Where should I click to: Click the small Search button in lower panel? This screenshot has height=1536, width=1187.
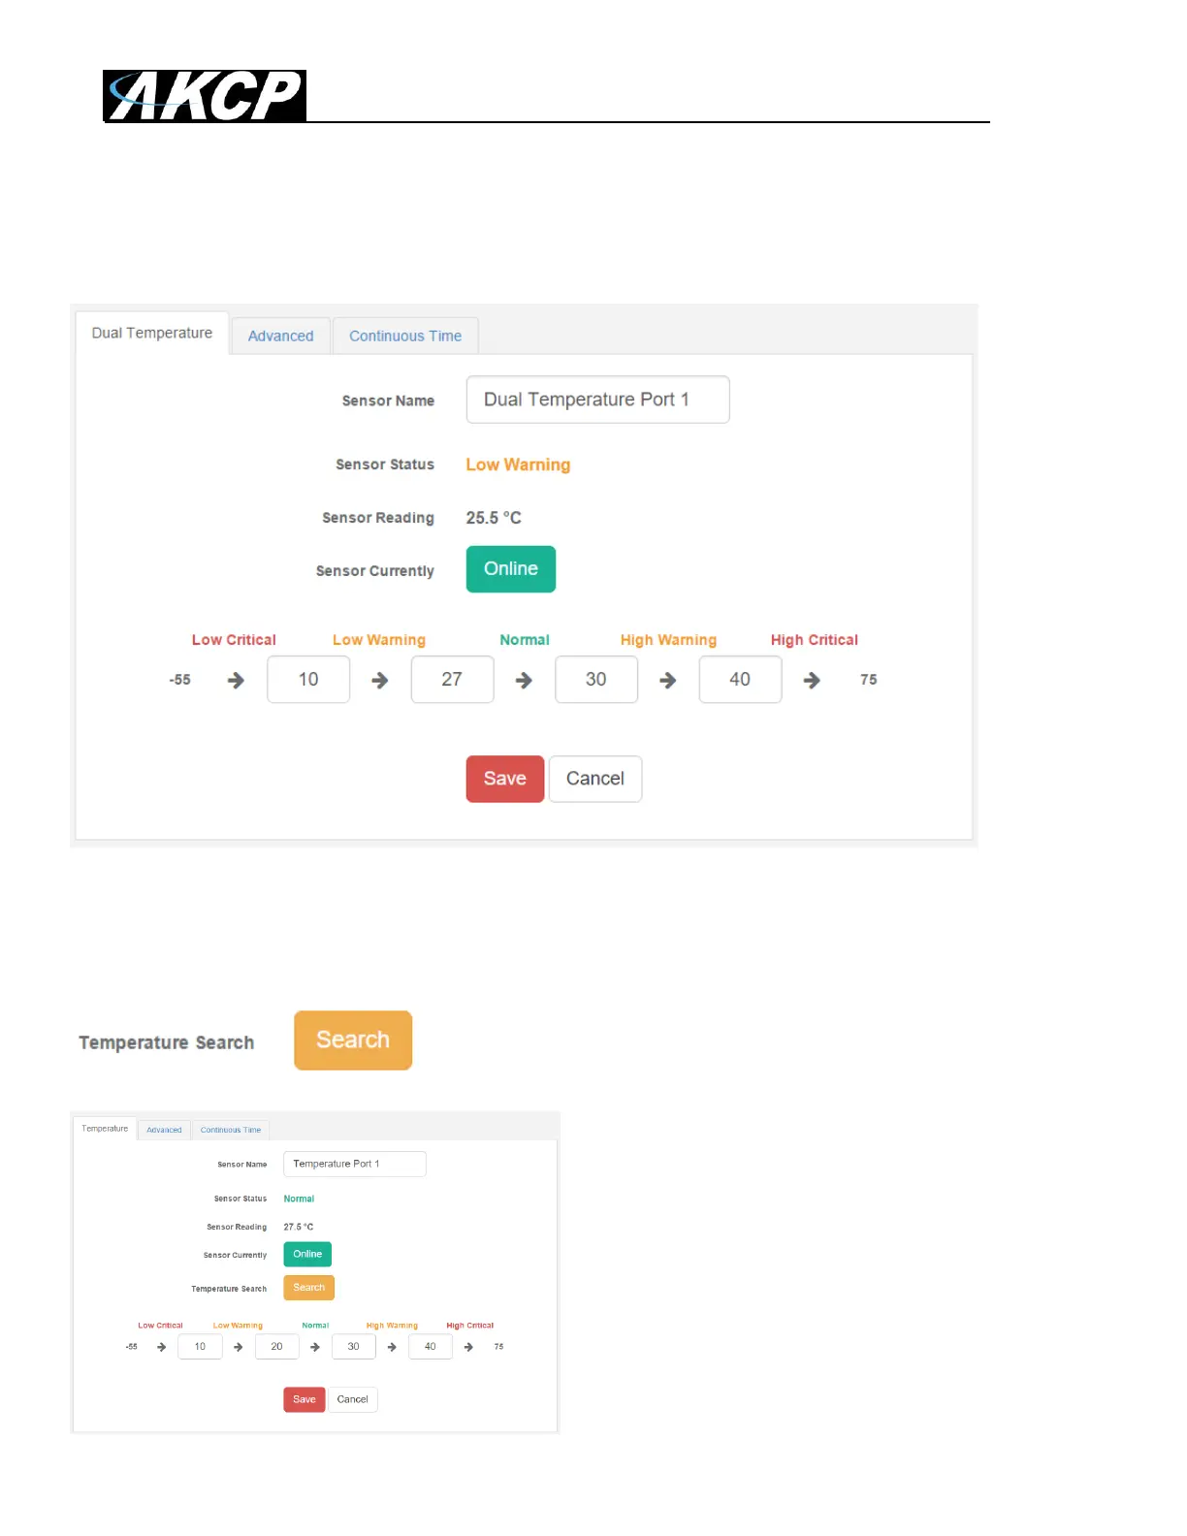coord(309,1288)
